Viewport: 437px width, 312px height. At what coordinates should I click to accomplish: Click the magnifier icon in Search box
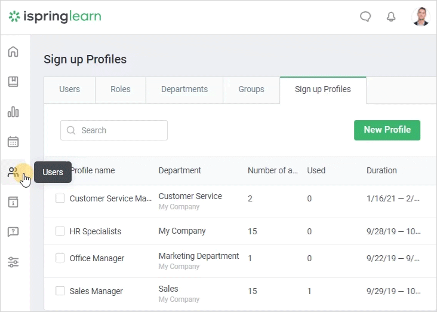pyautogui.click(x=71, y=130)
